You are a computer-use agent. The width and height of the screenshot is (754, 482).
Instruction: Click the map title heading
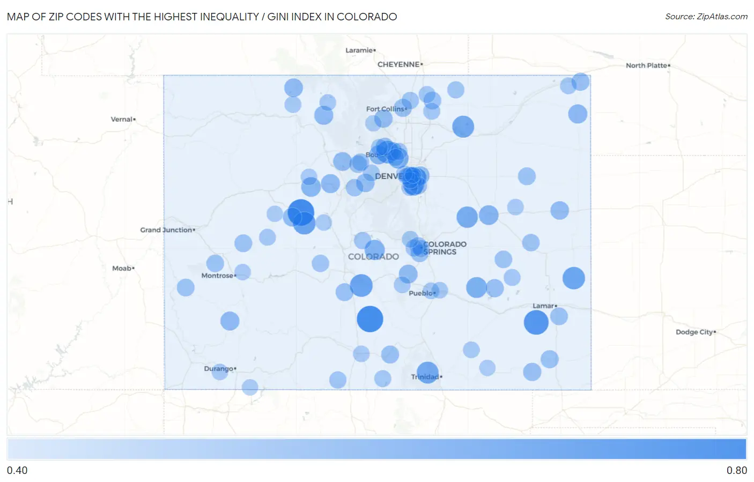(x=202, y=17)
